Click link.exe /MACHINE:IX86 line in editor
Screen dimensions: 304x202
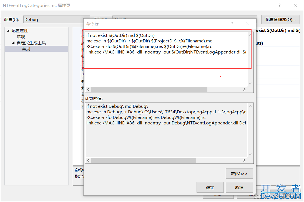[x=166, y=52]
